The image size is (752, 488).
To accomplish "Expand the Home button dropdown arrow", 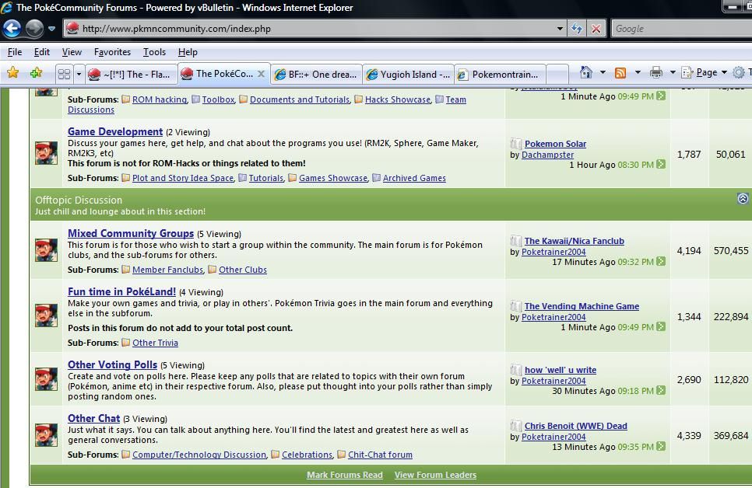I will pyautogui.click(x=603, y=72).
